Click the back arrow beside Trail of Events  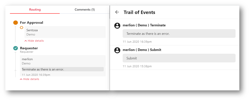[x=117, y=12]
